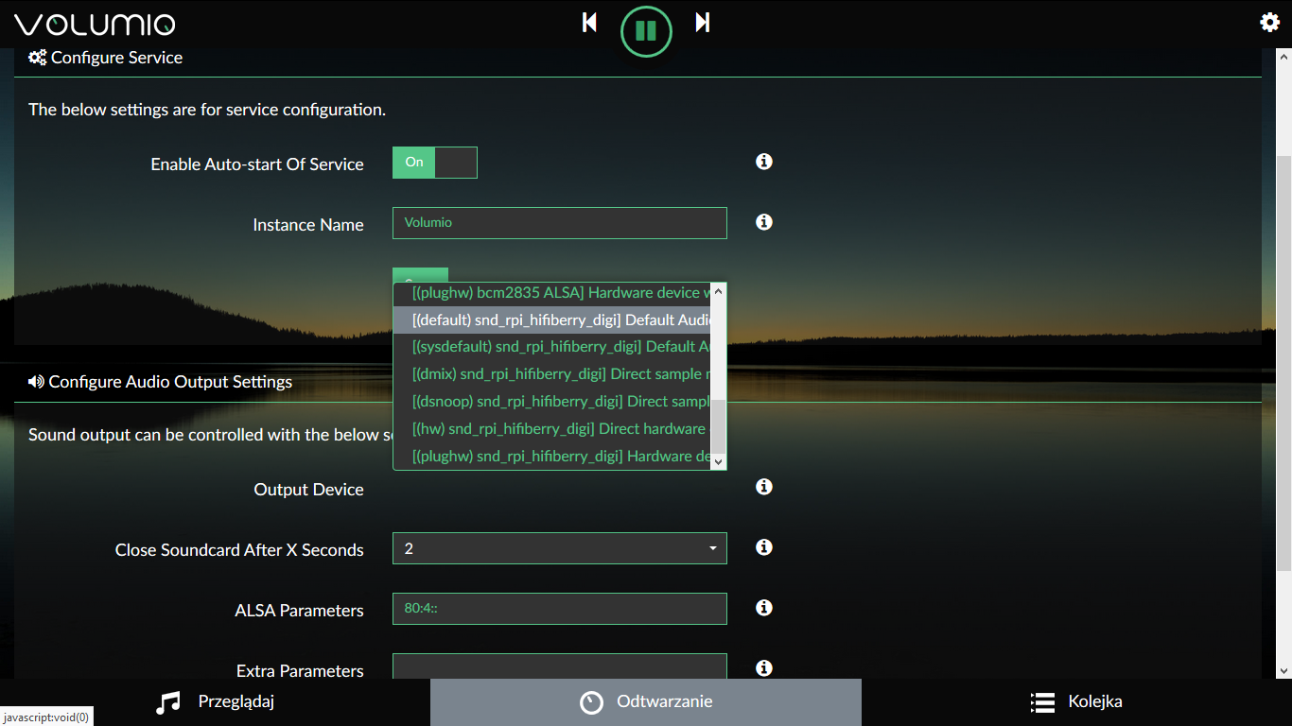Select (dmix) snd_rpi_hifiberry_digi option
This screenshot has width=1292, height=726.
551,374
